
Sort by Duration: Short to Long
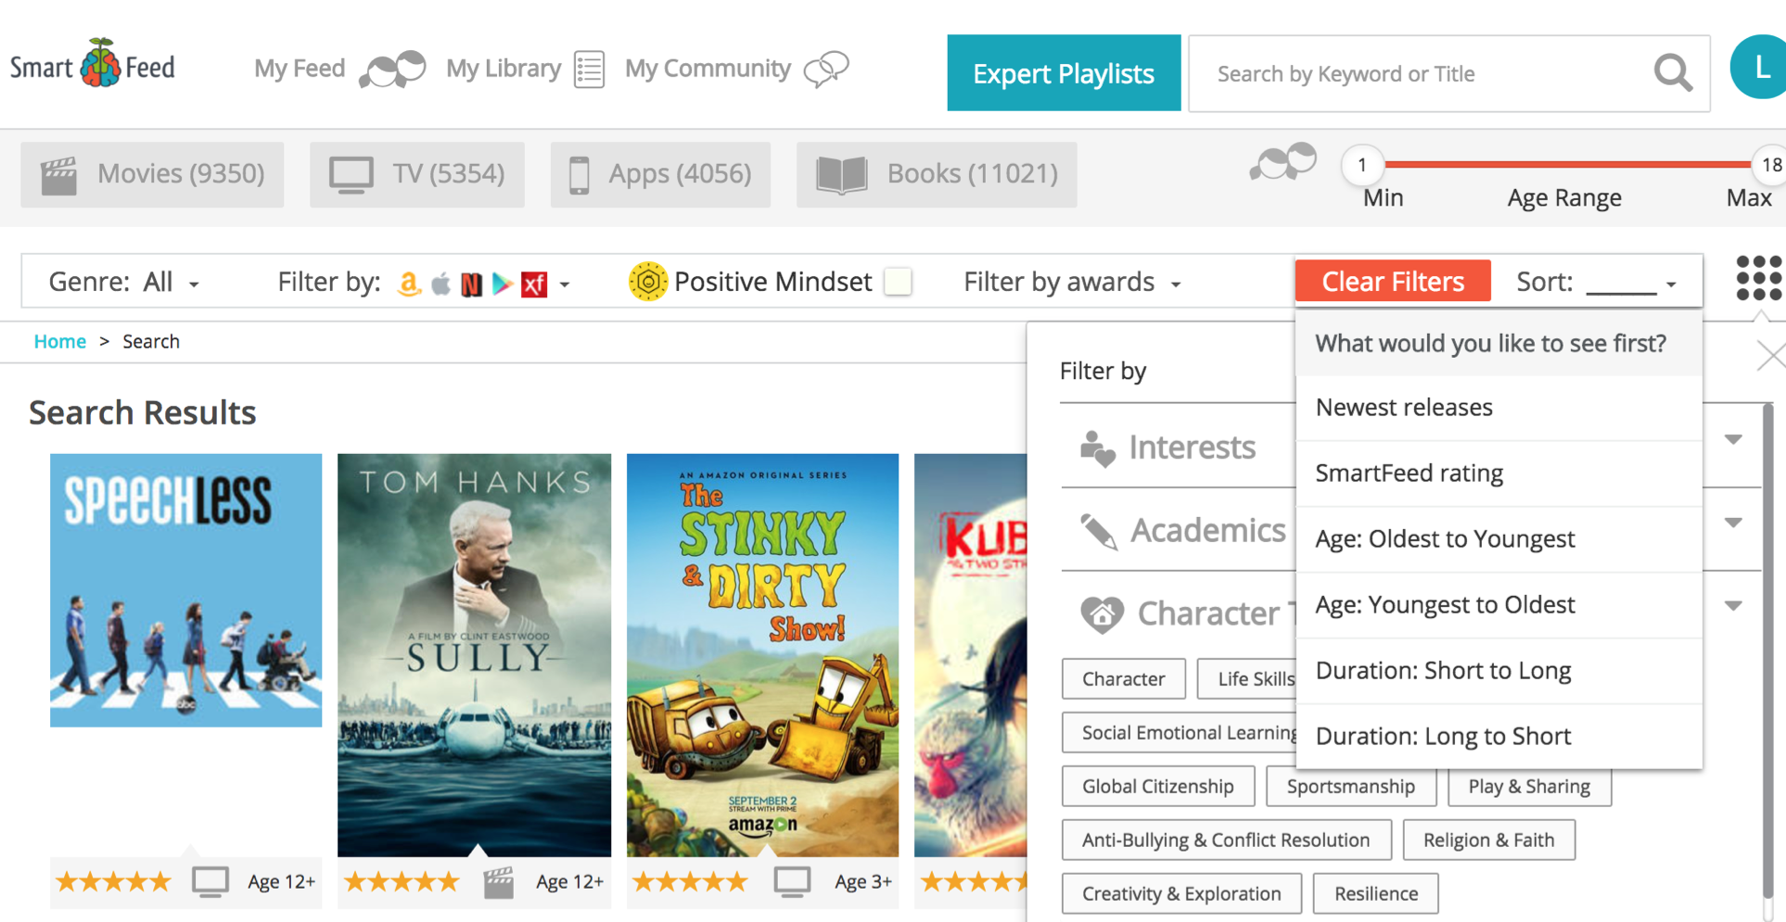pyautogui.click(x=1499, y=671)
